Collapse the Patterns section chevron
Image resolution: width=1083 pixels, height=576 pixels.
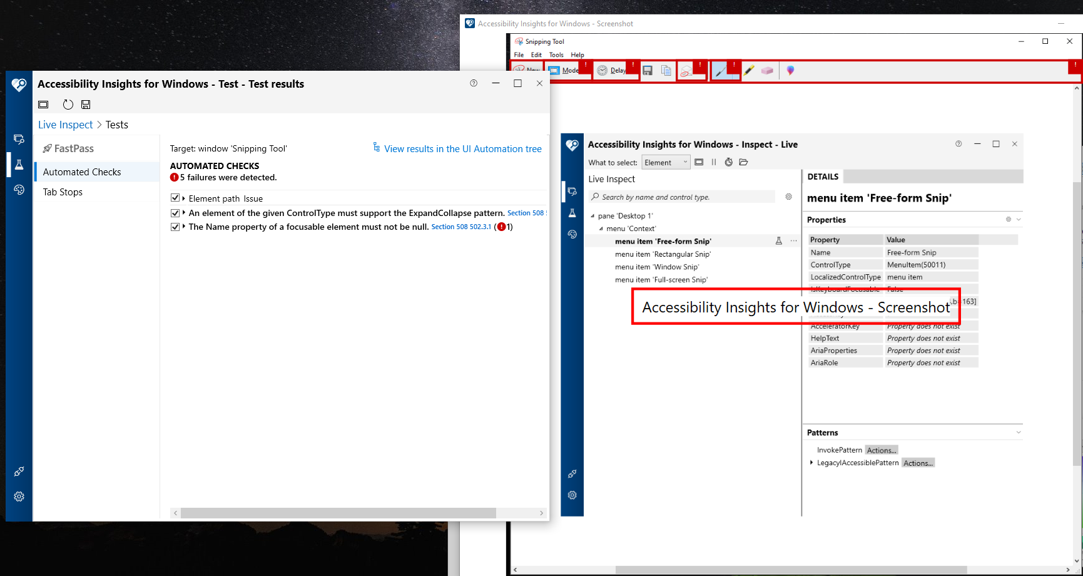coord(1019,432)
